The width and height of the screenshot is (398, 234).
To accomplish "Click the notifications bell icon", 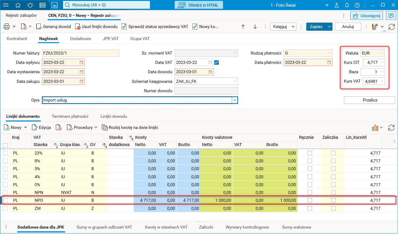I will click(347, 5).
